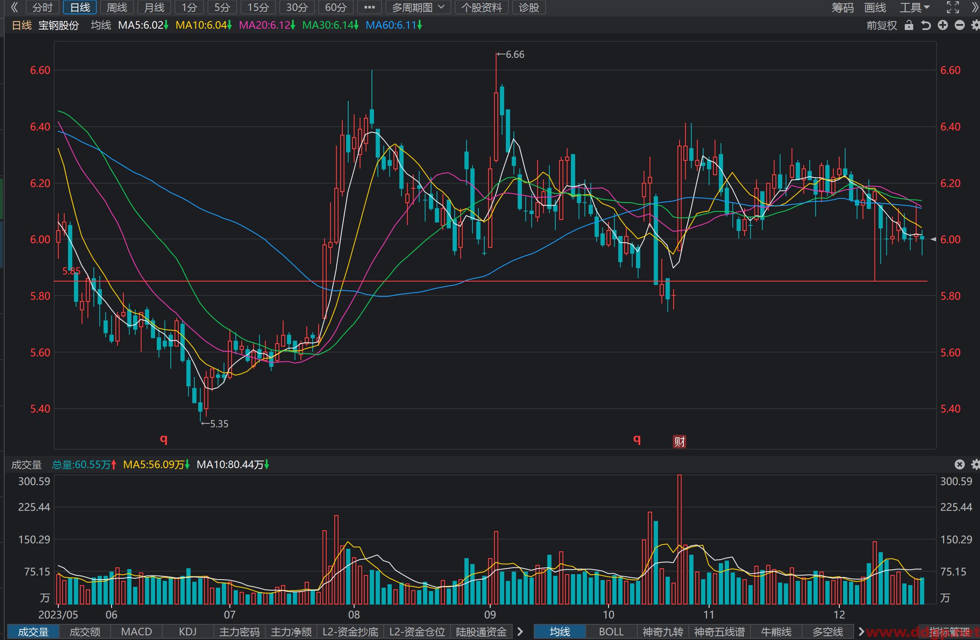
Task: Switch to the 周线 weekly chart tab
Action: coord(117,7)
